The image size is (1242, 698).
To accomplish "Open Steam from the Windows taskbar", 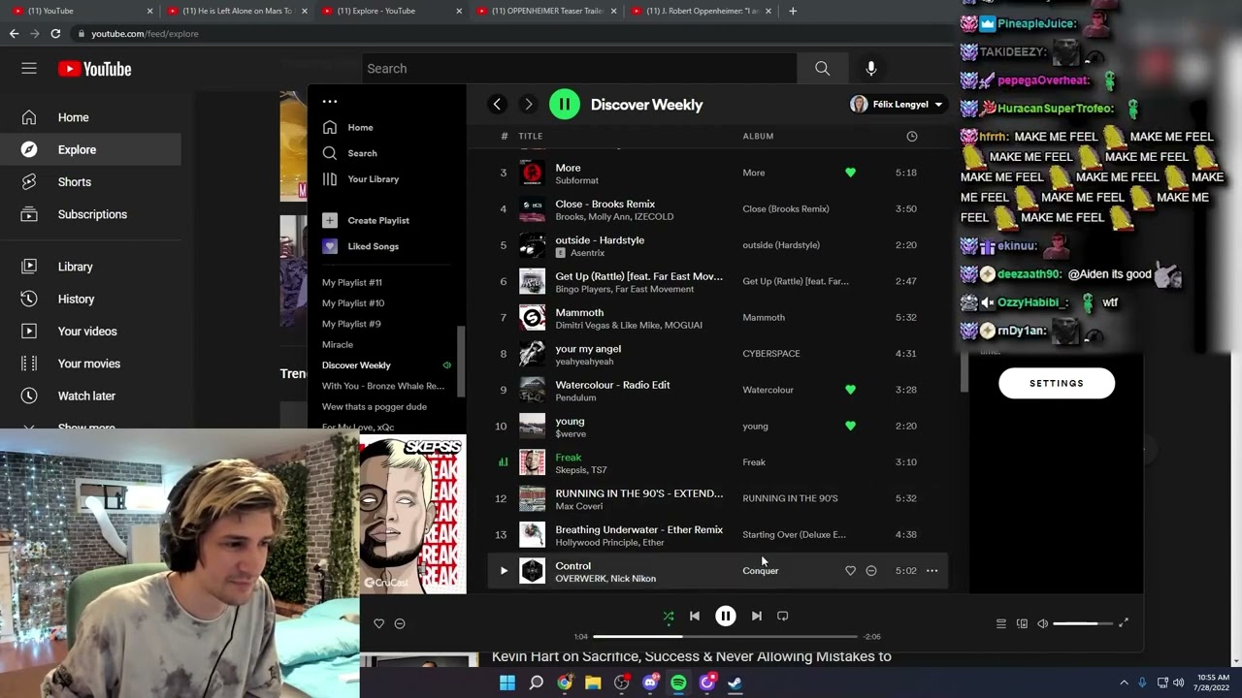I will (x=735, y=682).
